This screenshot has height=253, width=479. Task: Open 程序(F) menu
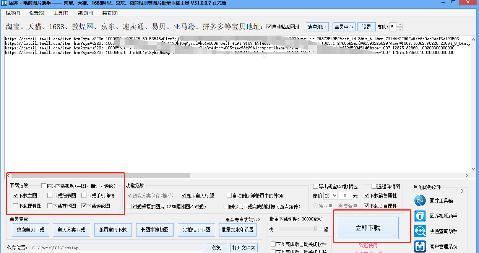tap(13, 13)
